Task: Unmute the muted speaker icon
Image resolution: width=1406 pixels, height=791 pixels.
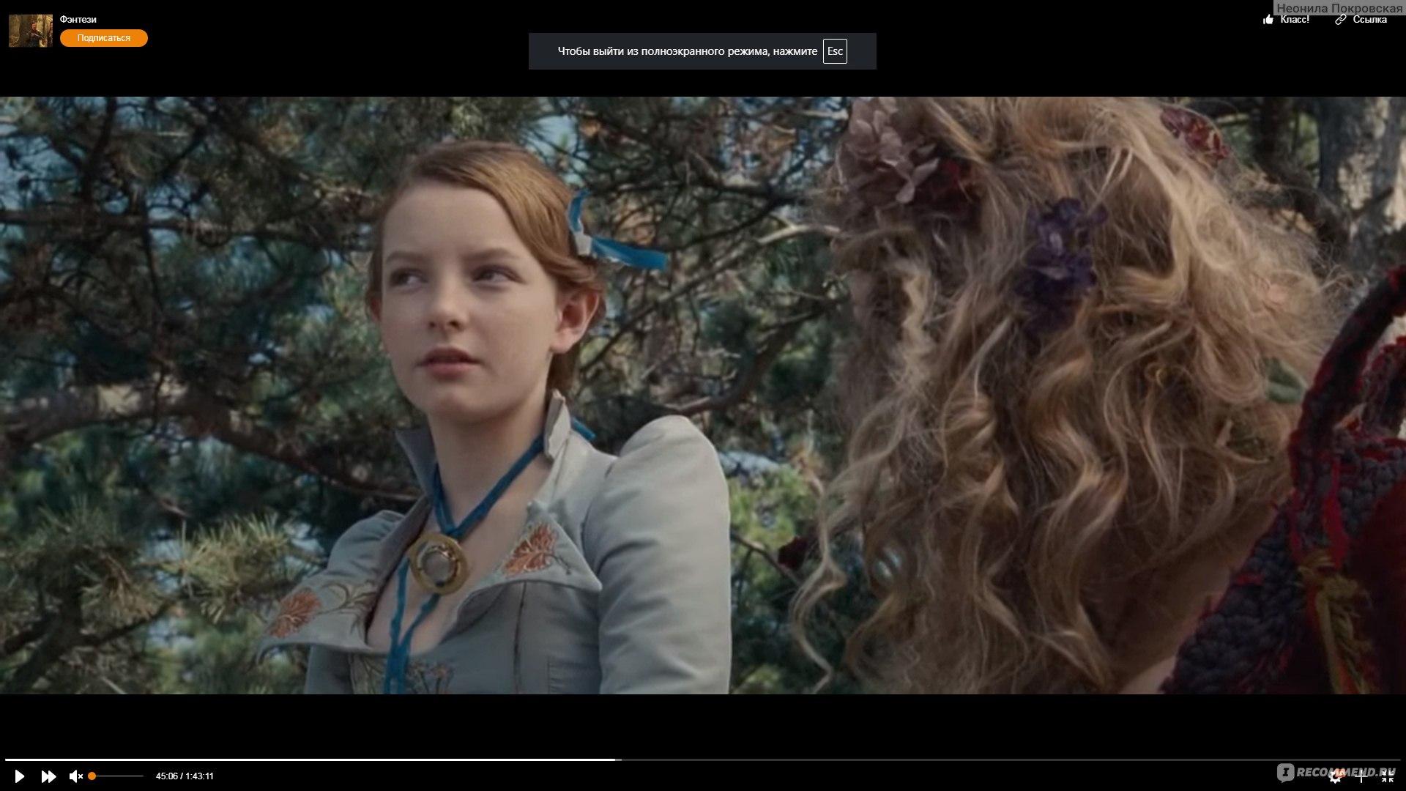Action: [75, 776]
